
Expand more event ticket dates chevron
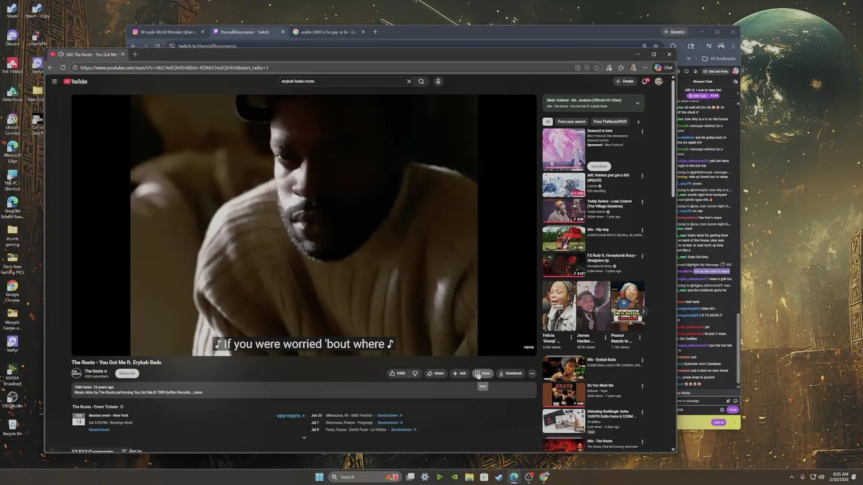304,437
